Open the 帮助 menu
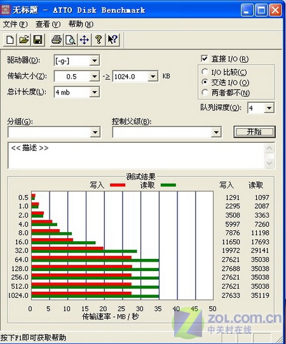This screenshot has height=344, width=286. [x=81, y=24]
